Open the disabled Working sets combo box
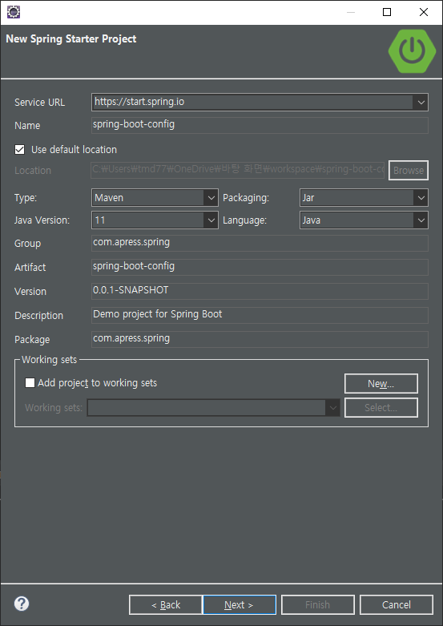 (214, 408)
